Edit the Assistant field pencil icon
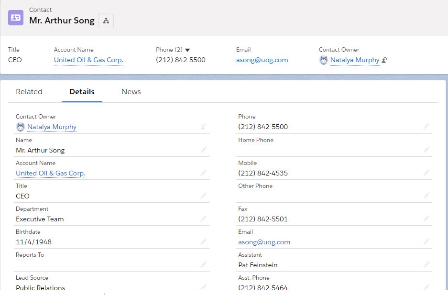The height and width of the screenshot is (295, 448). 426,264
